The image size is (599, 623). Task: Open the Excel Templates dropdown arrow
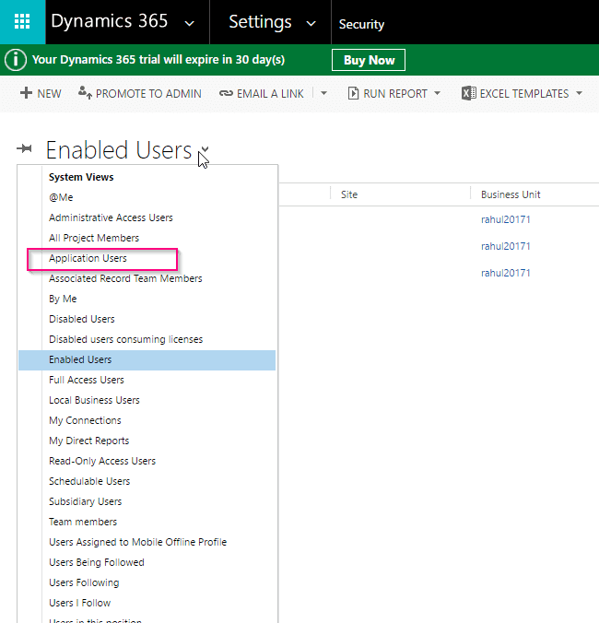(x=579, y=93)
